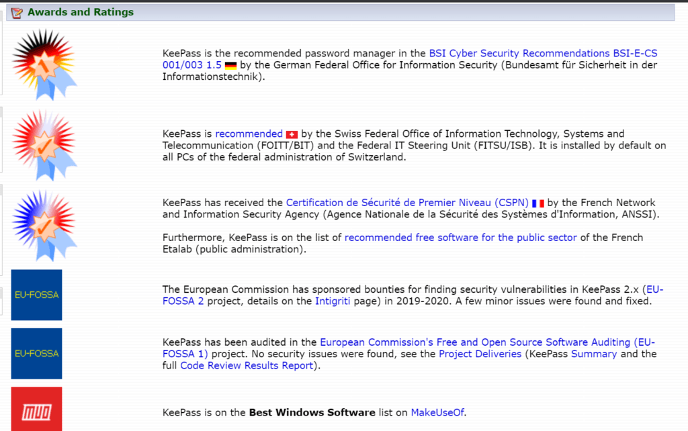Click the French blue-red award ribbon badge
This screenshot has height=431, width=688.
click(44, 226)
